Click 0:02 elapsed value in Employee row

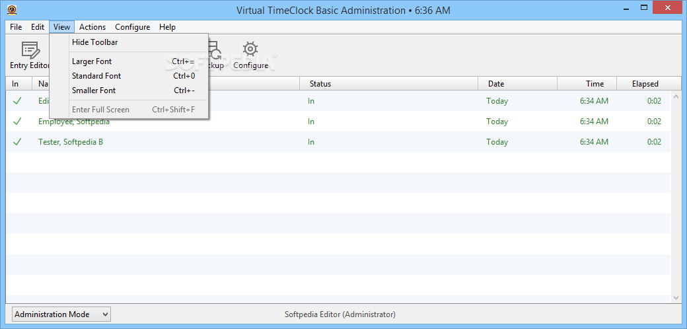click(x=654, y=122)
